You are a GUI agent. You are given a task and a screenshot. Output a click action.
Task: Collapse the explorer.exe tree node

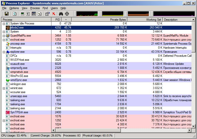(x=4, y=52)
